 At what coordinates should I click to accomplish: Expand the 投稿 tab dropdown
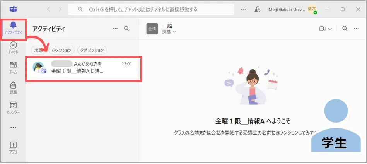click(x=169, y=32)
